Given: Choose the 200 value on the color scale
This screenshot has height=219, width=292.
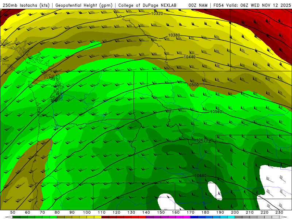Looking at the screenshot, I should click(x=235, y=212).
